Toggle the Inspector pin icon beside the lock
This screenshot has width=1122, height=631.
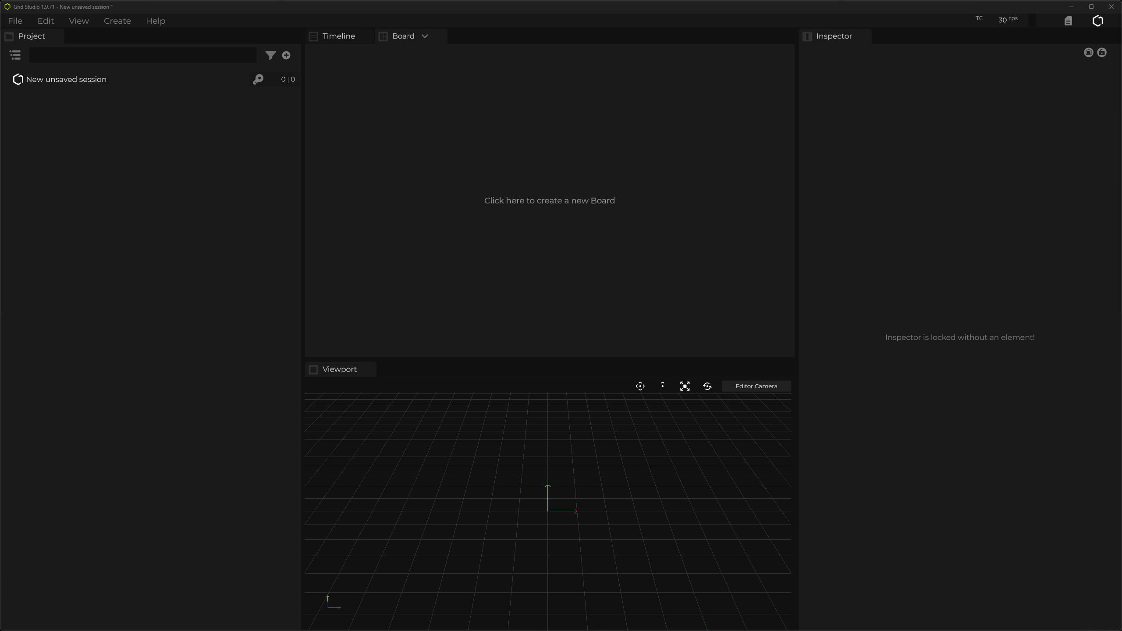pyautogui.click(x=1088, y=53)
